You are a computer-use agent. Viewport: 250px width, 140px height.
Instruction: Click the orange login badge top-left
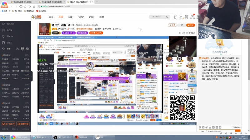[x=4, y=7]
